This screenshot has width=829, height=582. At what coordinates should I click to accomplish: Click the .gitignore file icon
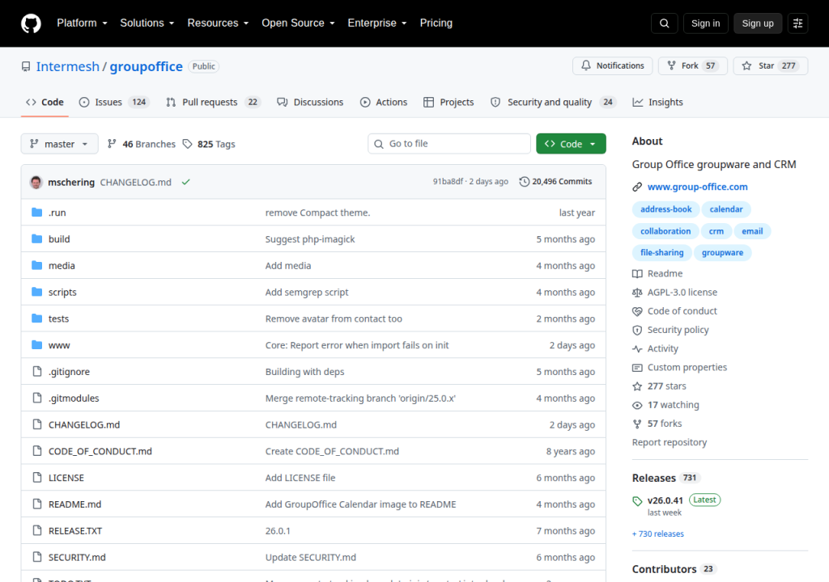click(x=37, y=371)
